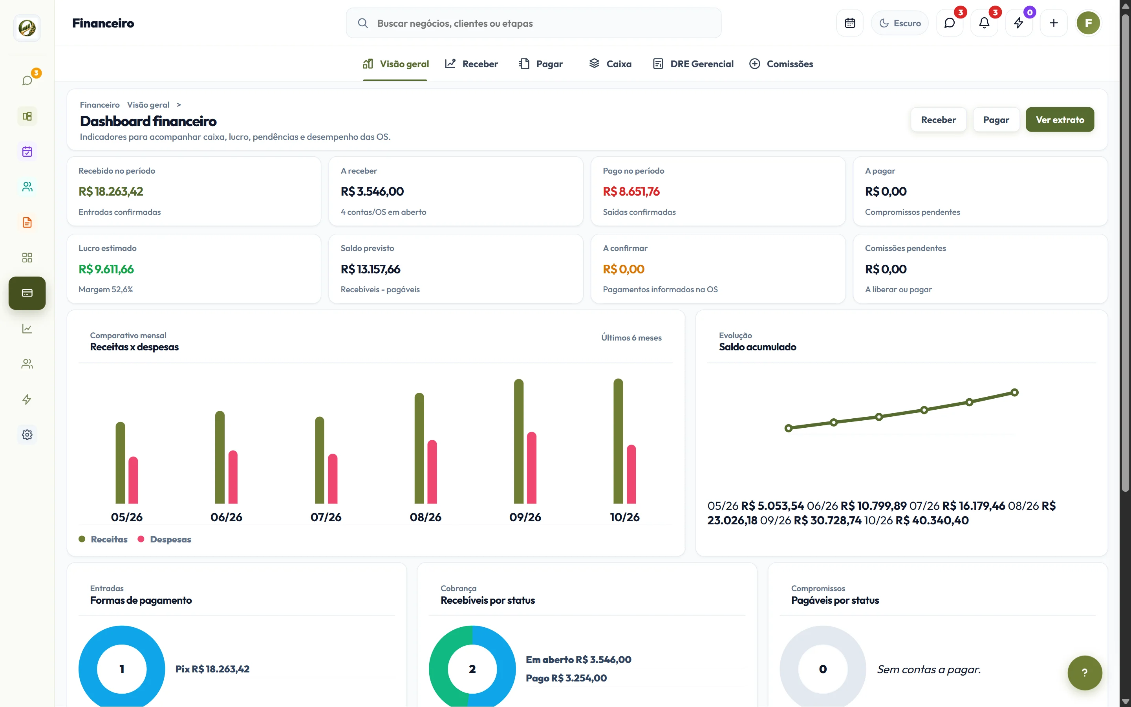The width and height of the screenshot is (1131, 707).
Task: Click the 10/26 green receitas bar
Action: pyautogui.click(x=618, y=441)
